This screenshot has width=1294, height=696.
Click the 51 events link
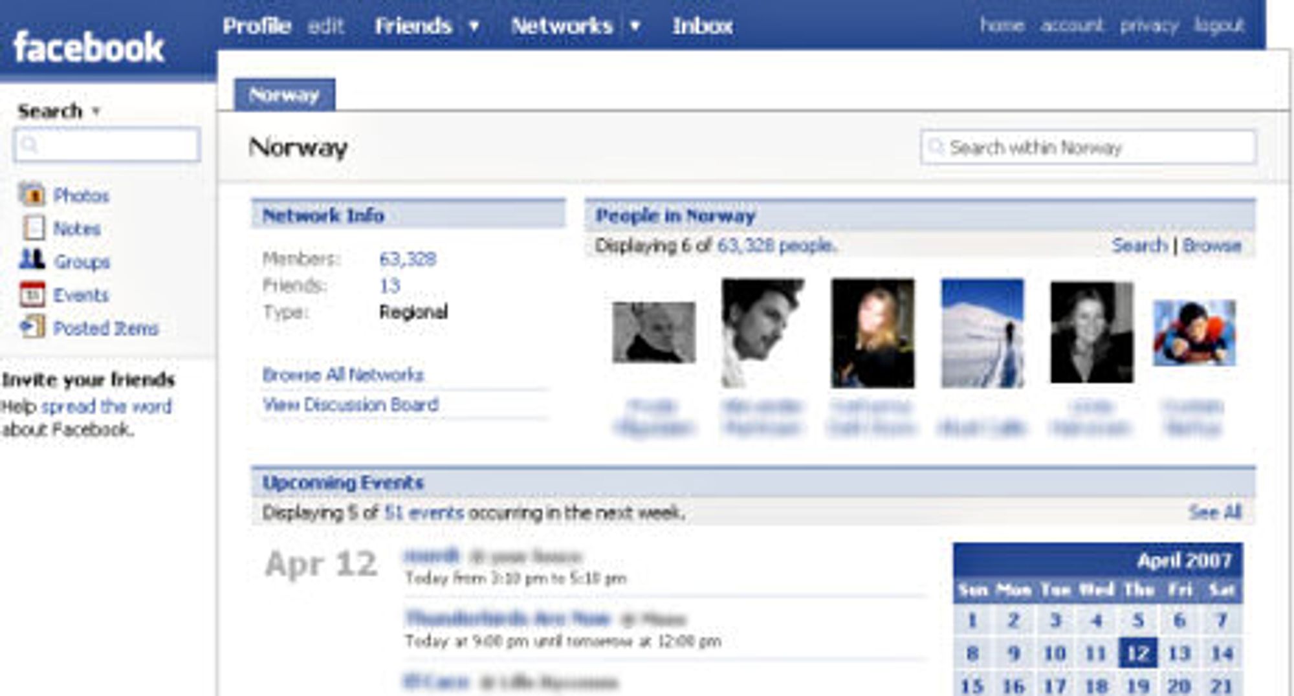424,513
